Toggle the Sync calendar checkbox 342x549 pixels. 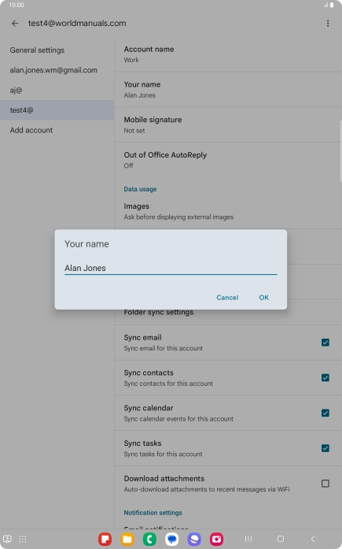coord(325,414)
